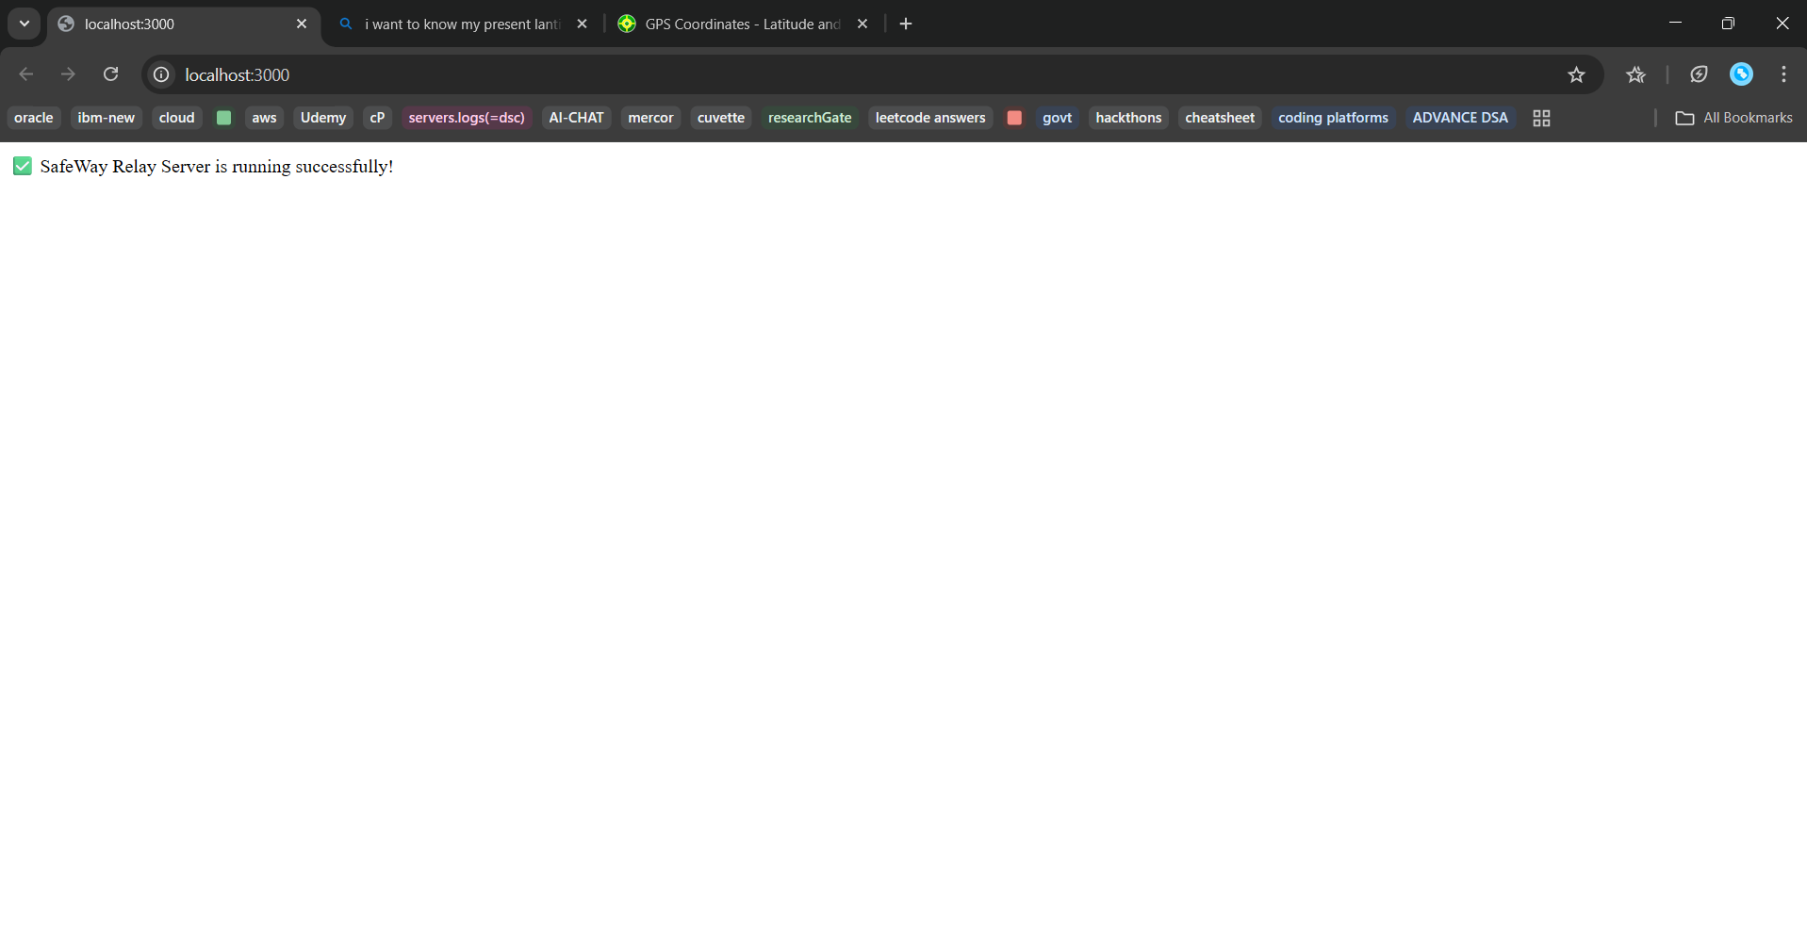The width and height of the screenshot is (1807, 945).
Task: Go back to the previous page
Action: click(x=26, y=74)
